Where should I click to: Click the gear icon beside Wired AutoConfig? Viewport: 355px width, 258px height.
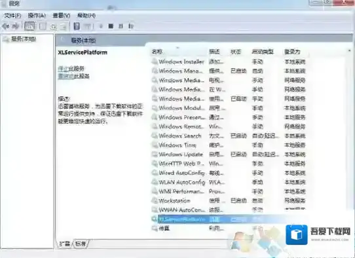coord(155,173)
